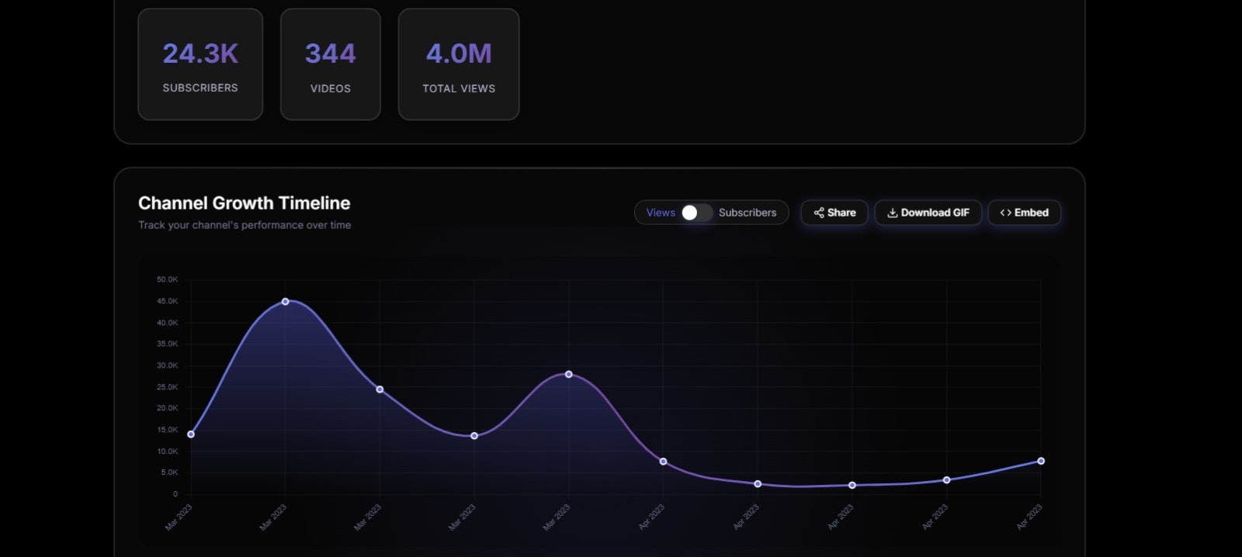Click the 24.3K Subscribers stat card
The width and height of the screenshot is (1242, 557).
(x=200, y=64)
